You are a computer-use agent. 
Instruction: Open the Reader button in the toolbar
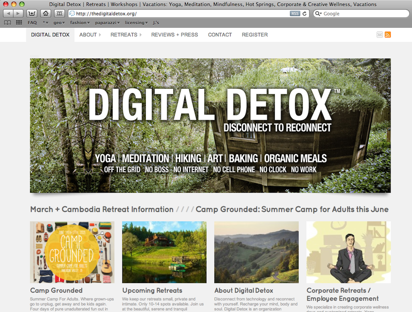[59, 14]
